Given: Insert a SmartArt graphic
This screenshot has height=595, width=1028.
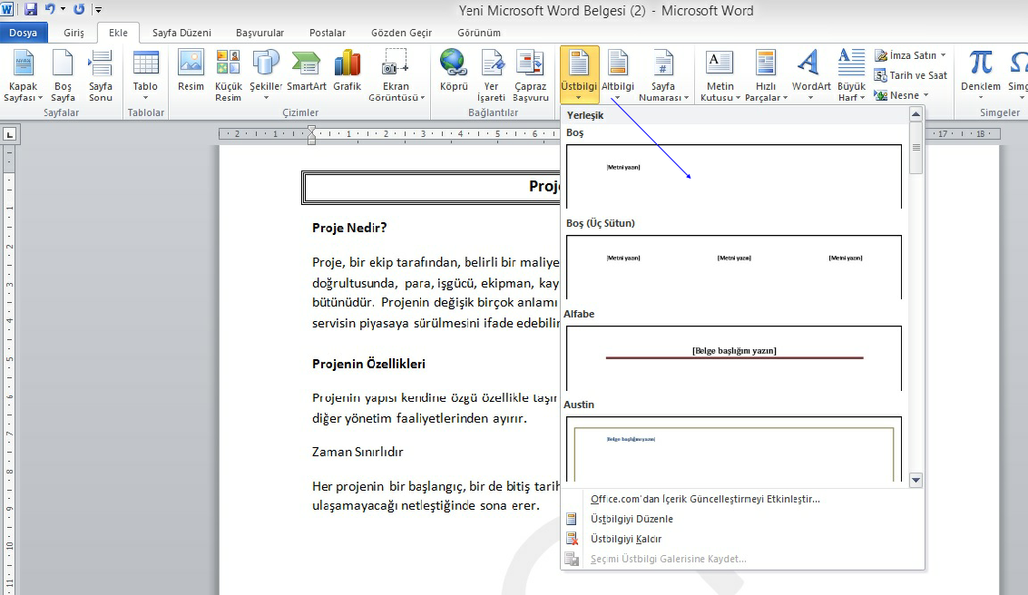Looking at the screenshot, I should (x=306, y=71).
